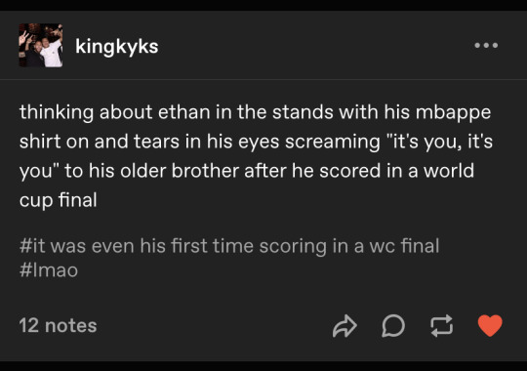This screenshot has width=527, height=371.
Task: Click the '#lmao' hashtag text
Action: click(x=49, y=270)
